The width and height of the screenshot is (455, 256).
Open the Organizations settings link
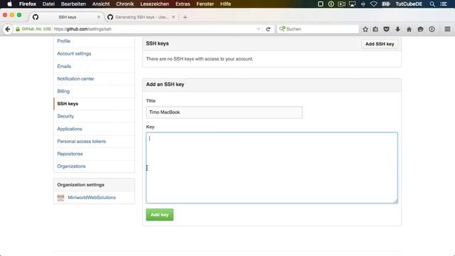point(71,166)
